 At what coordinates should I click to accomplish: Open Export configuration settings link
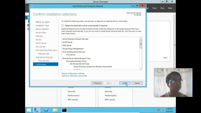click(73, 73)
